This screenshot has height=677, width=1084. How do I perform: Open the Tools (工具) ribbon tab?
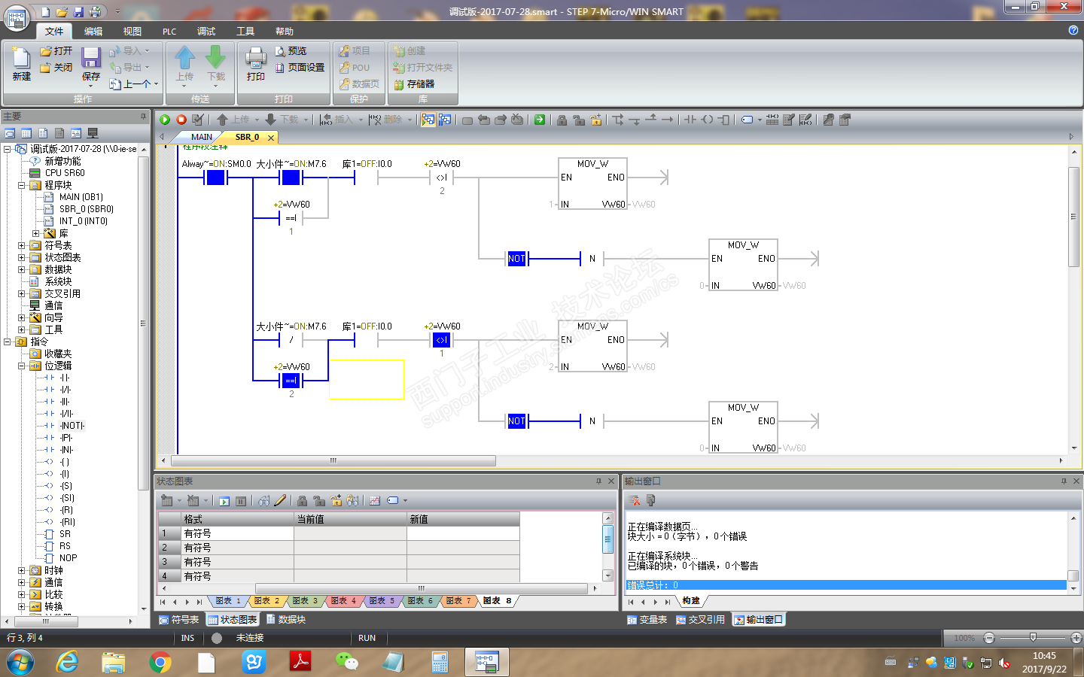pyautogui.click(x=245, y=32)
